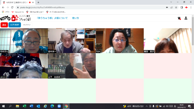Image resolution: width=194 pixels, height=109 pixels.
Task: Open the 「酔うちゅう部」β版について link
Action: [x=52, y=18]
